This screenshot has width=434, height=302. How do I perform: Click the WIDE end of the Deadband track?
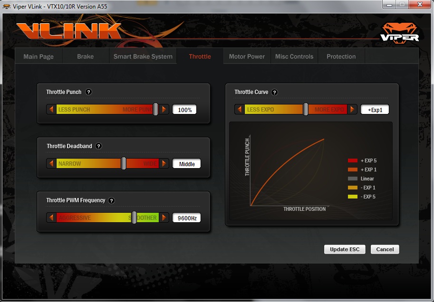[150, 164]
